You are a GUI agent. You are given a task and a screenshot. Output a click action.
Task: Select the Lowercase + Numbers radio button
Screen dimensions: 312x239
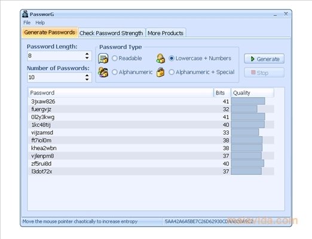tap(172, 58)
